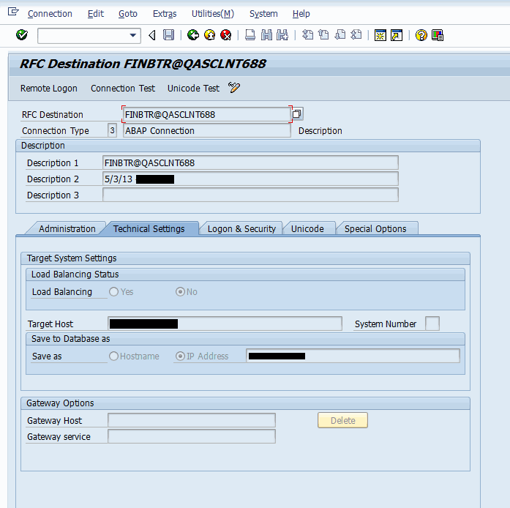Image resolution: width=510 pixels, height=508 pixels.
Task: Click the yellow Exit arrow icon
Action: [x=209, y=35]
